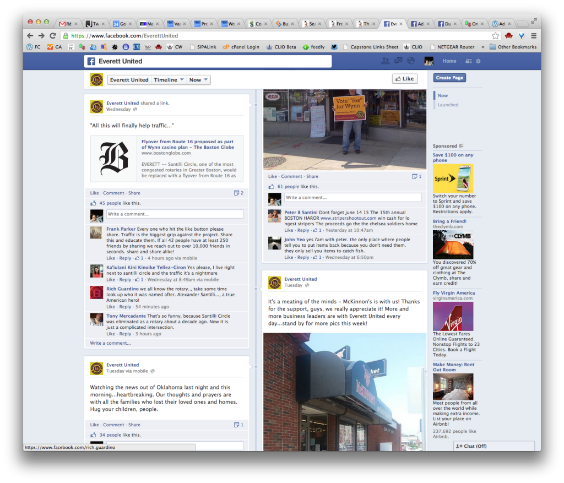
Task: Expand the Timeline dropdown
Action: (169, 80)
